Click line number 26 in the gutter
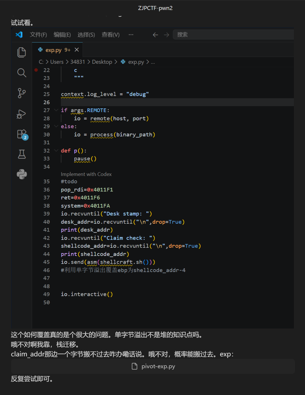Viewport: 305px width, 395px height. 47,102
